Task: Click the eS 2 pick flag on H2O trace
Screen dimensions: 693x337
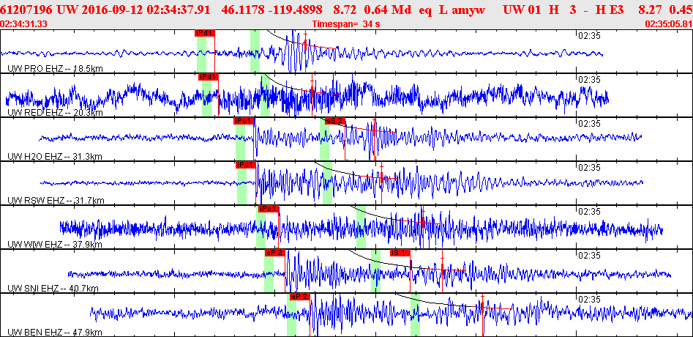Action: (x=334, y=121)
